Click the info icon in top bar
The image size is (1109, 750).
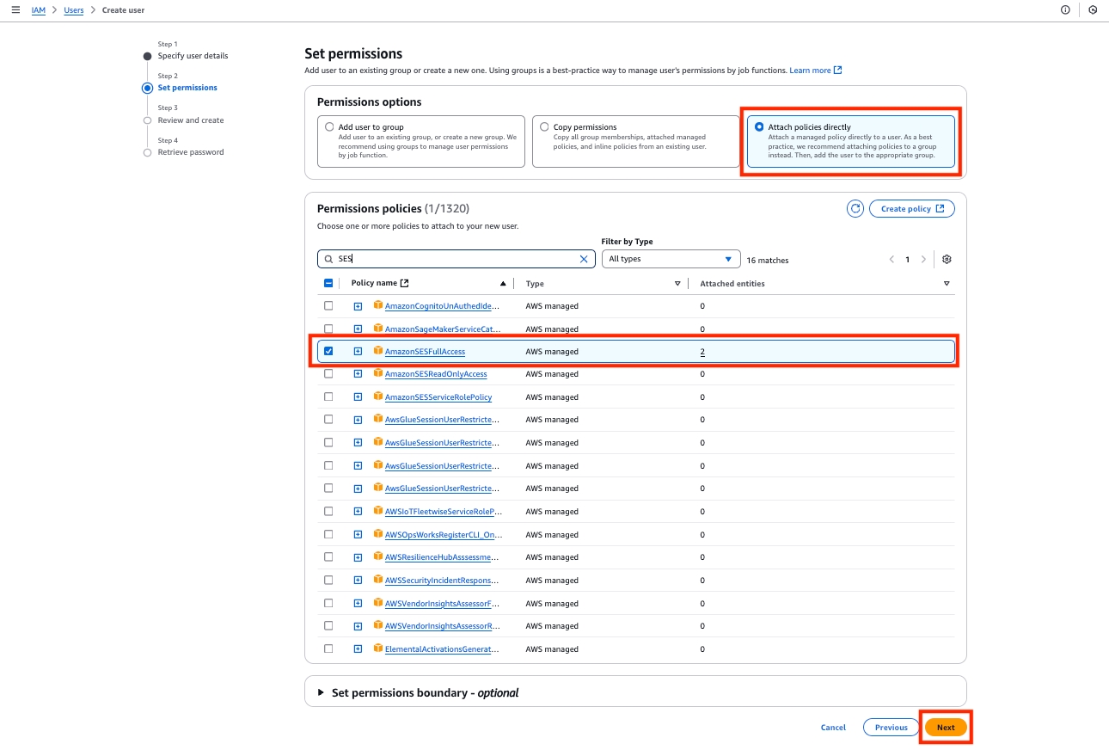click(x=1065, y=10)
